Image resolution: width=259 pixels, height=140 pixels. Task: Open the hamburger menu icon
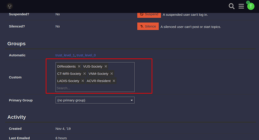point(241,6)
